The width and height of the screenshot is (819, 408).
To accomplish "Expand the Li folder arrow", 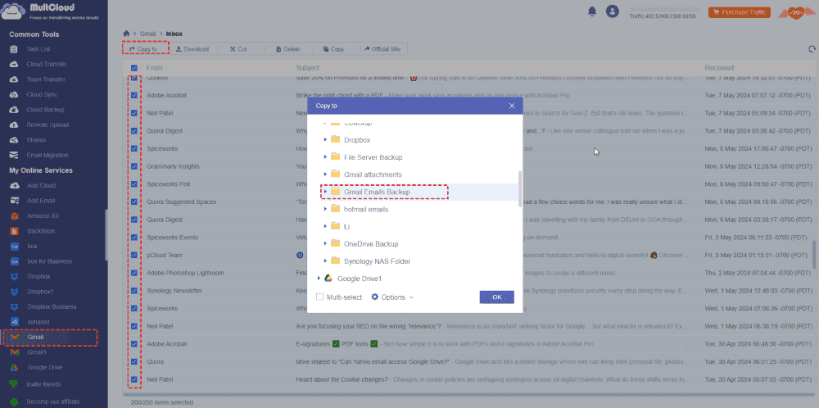I will pyautogui.click(x=325, y=226).
